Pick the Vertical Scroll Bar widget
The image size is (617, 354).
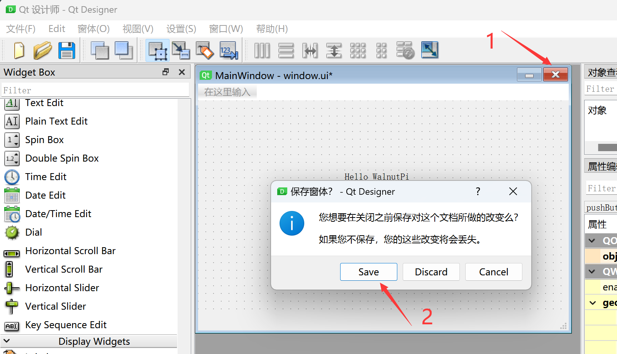tap(64, 270)
